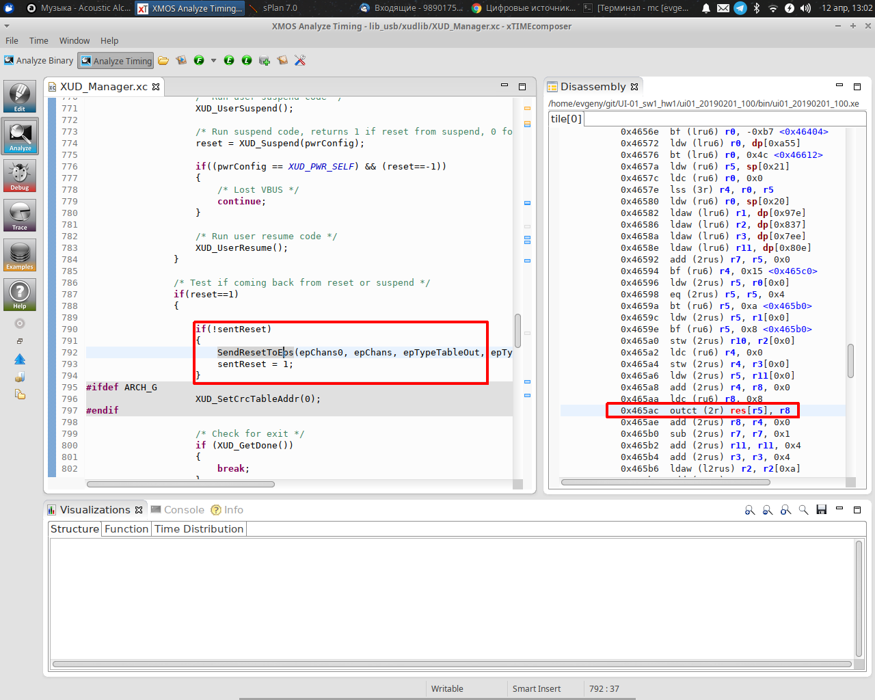Toggle the Analyze perspective button in sidebar

click(20, 136)
